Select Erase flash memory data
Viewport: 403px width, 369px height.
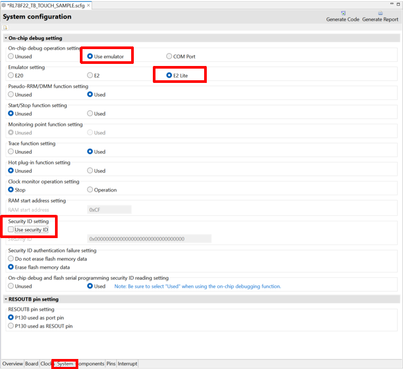[x=11, y=267]
